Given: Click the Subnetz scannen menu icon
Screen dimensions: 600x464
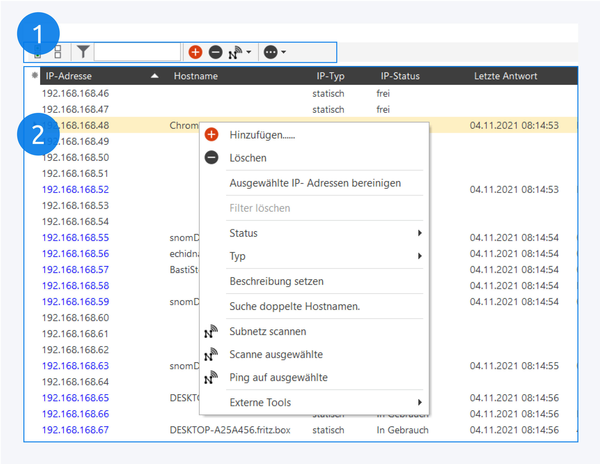Looking at the screenshot, I should pyautogui.click(x=211, y=332).
